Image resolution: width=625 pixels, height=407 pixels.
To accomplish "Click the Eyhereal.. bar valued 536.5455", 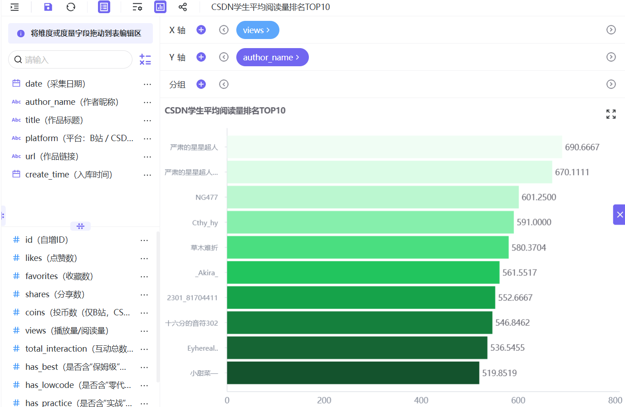I will pos(357,348).
